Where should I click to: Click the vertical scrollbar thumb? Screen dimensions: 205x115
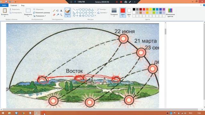click(165, 31)
